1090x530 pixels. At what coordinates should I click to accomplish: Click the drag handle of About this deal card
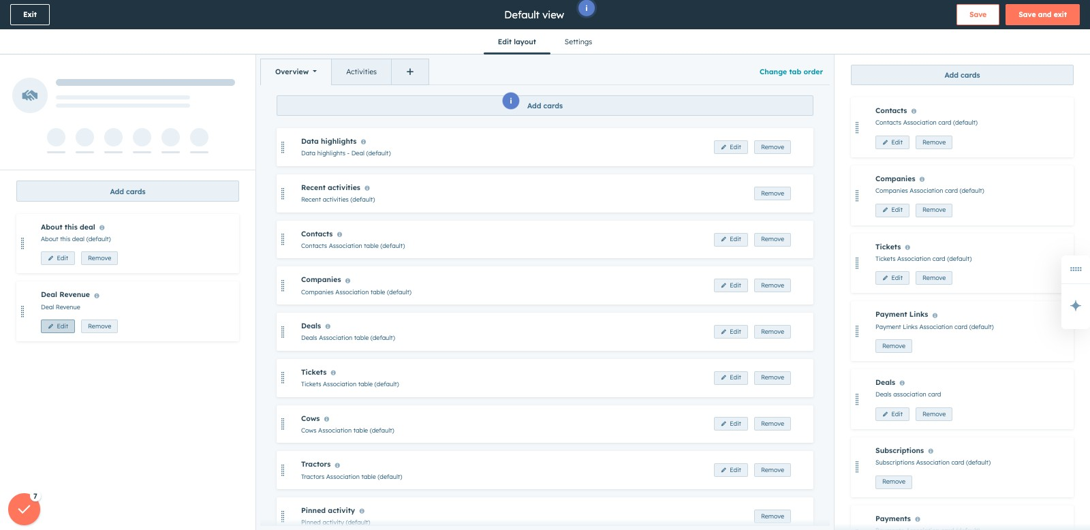22,243
